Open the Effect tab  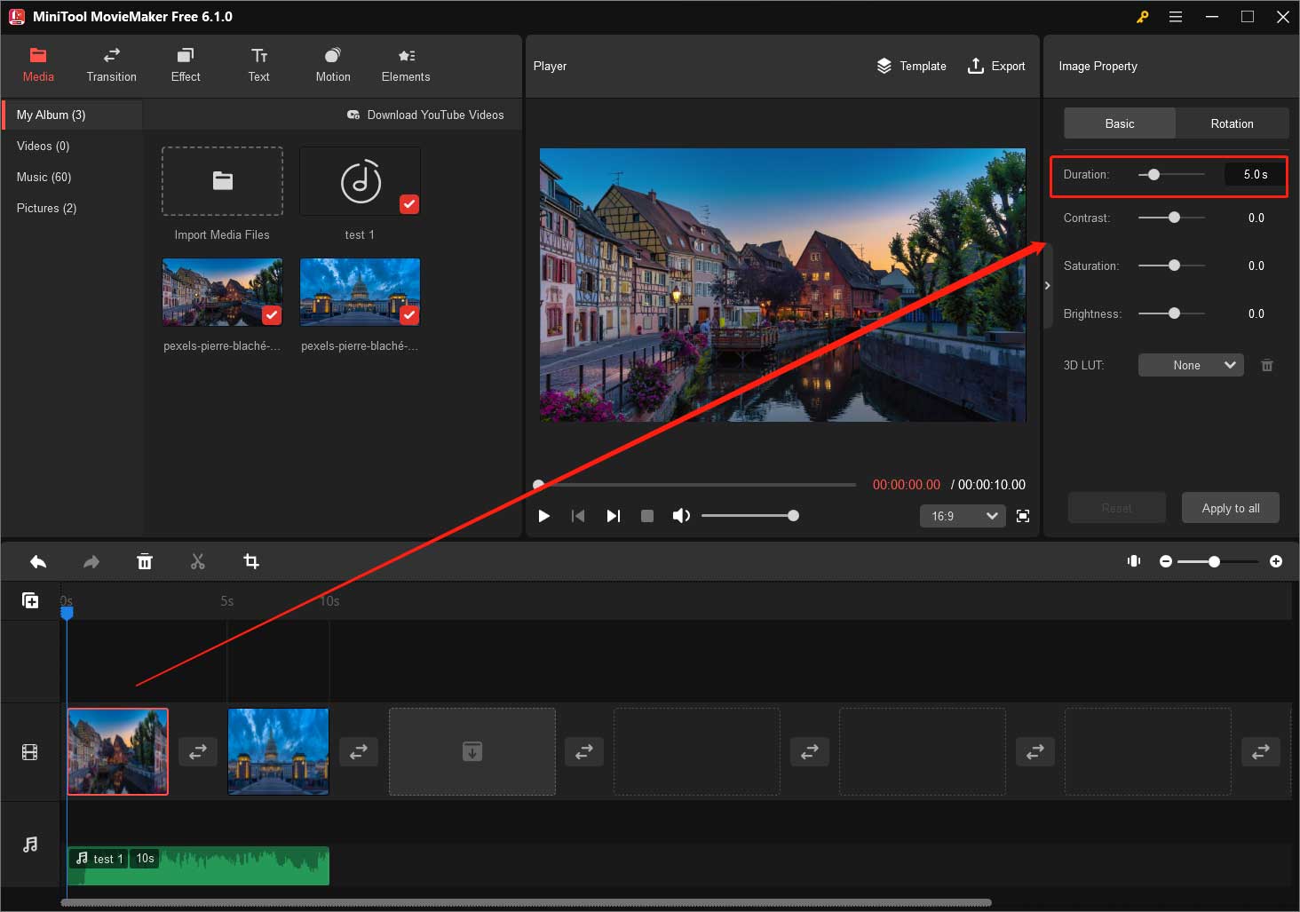[x=186, y=66]
